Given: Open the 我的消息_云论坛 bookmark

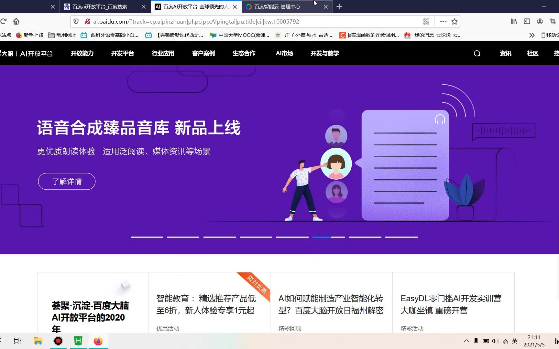Looking at the screenshot, I should coord(433,35).
